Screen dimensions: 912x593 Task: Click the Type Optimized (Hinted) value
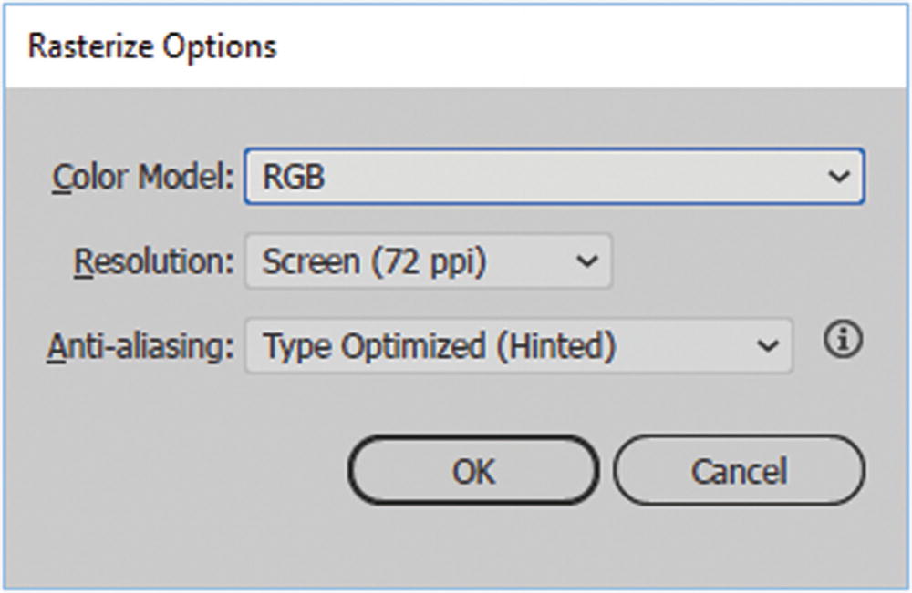tap(439, 346)
